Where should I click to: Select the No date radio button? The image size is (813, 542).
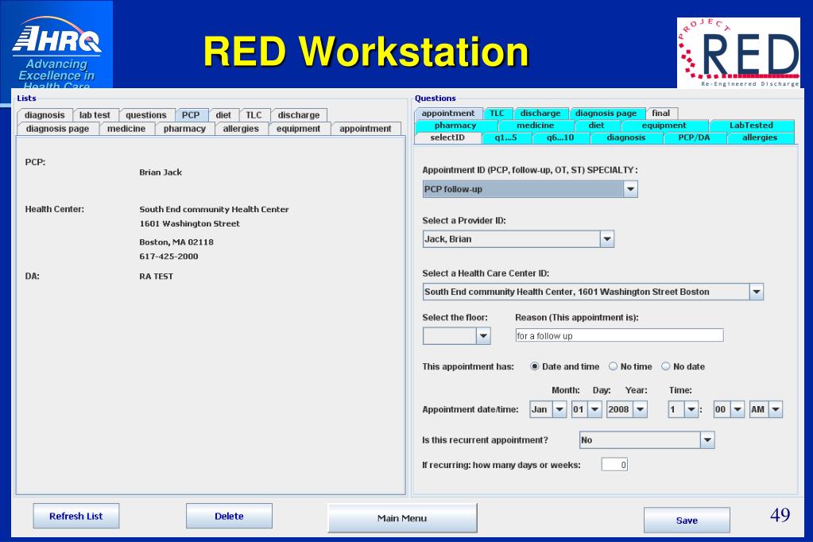pyautogui.click(x=666, y=366)
